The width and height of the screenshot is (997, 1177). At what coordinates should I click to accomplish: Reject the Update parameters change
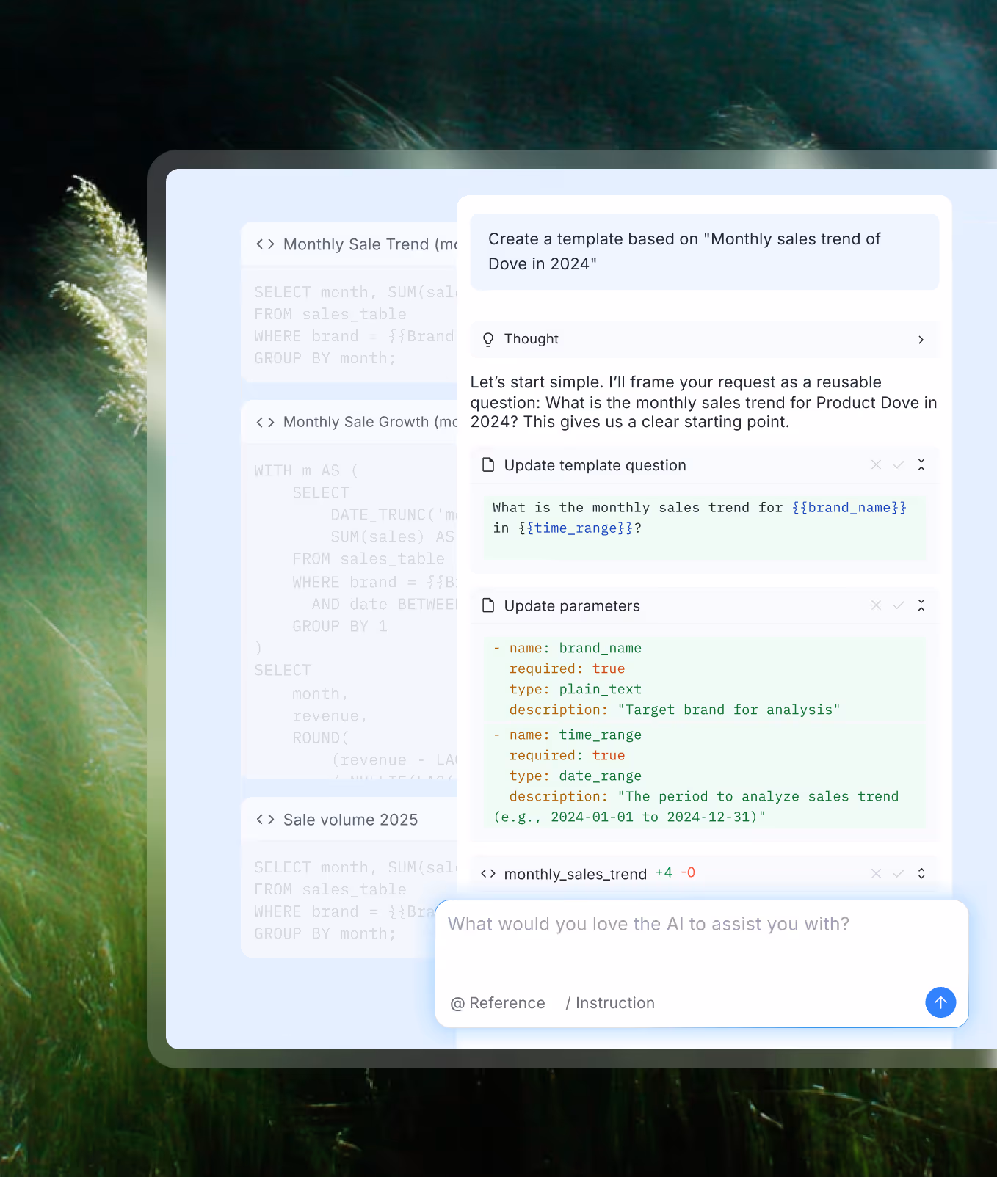pyautogui.click(x=876, y=605)
